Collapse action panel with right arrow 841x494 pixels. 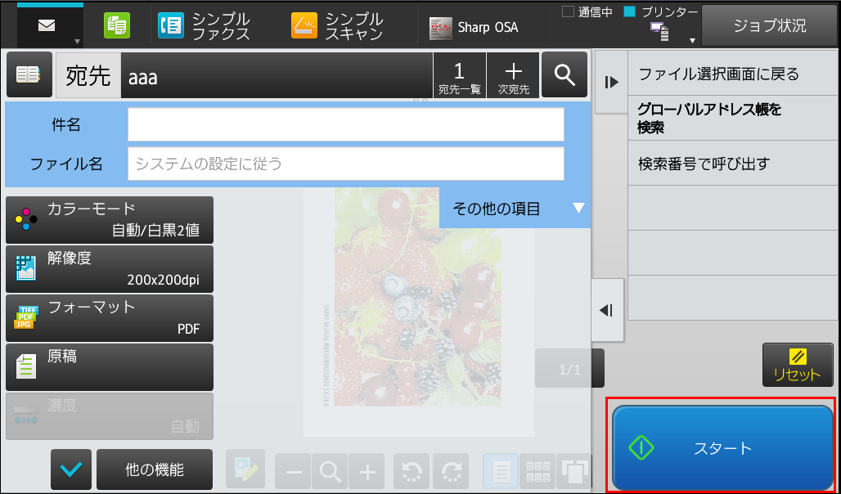(611, 82)
